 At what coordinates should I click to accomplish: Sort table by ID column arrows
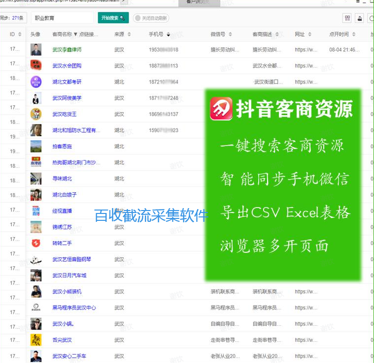point(20,34)
